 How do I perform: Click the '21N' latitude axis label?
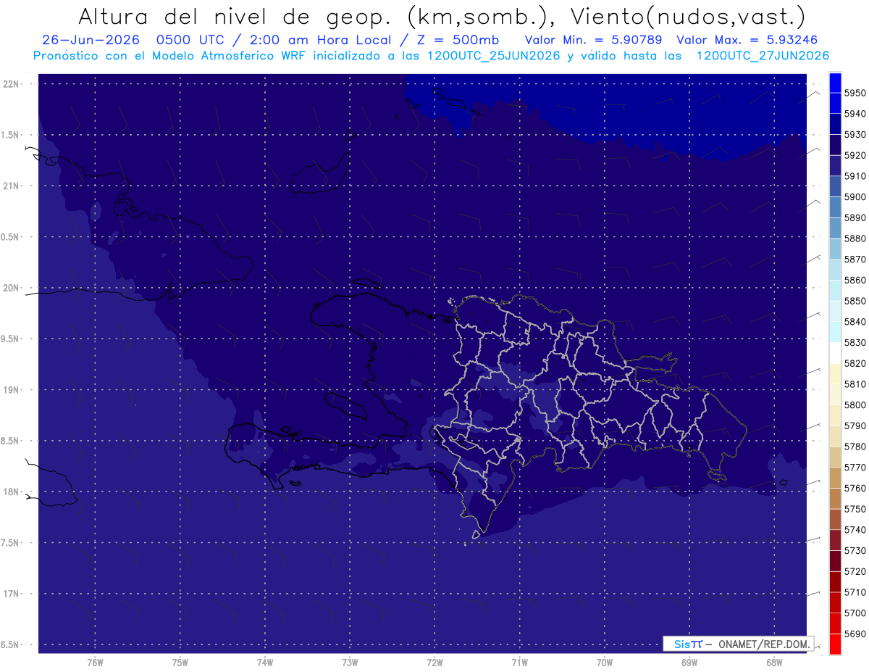pyautogui.click(x=11, y=186)
